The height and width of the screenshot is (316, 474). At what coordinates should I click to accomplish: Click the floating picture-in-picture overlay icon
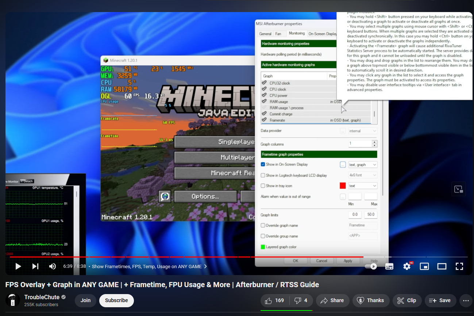tap(459, 189)
